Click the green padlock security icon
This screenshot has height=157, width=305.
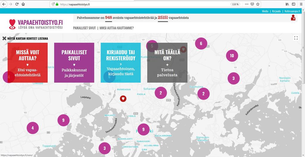click(57, 4)
